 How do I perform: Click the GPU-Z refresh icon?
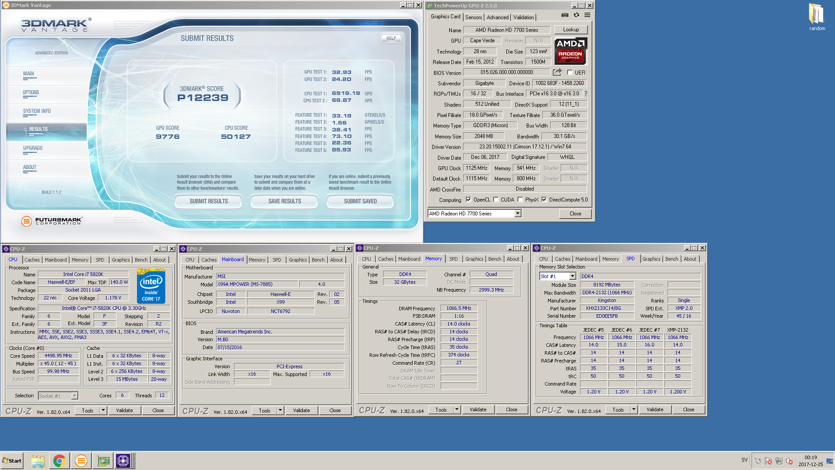tap(576, 15)
